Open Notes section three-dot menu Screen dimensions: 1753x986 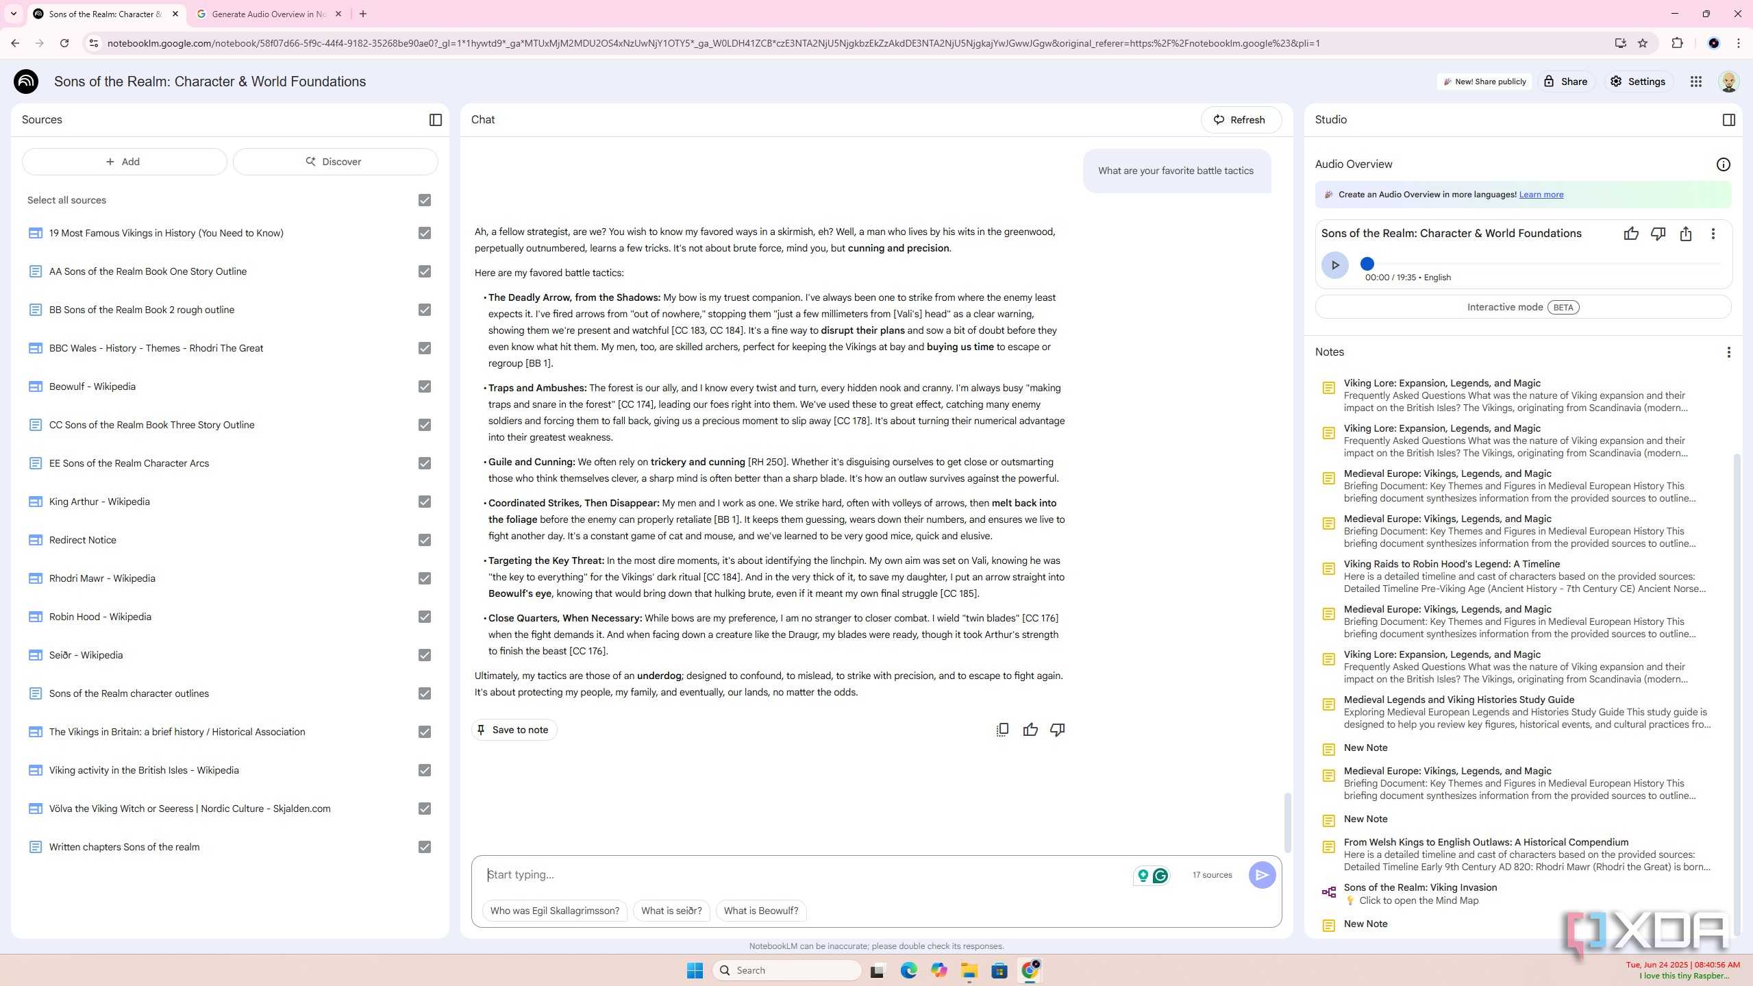[1728, 352]
